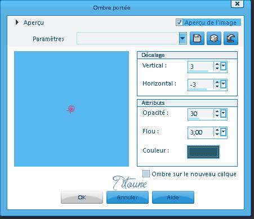Image resolution: width=254 pixels, height=219 pixels.
Task: Confirm with the OK button
Action: coord(82,197)
